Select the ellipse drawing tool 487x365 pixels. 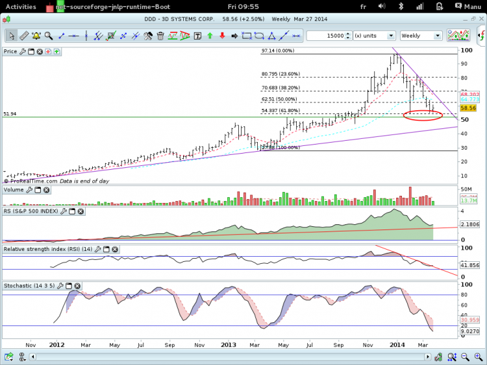tap(259, 36)
